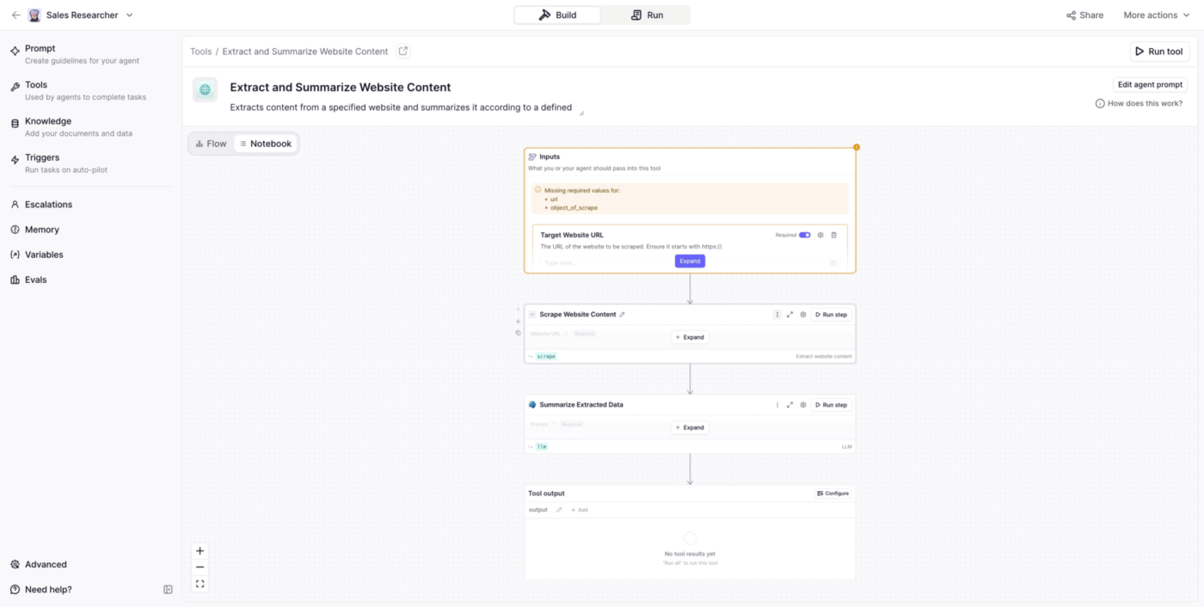This screenshot has height=607, width=1204.
Task: Expand the Summarize Extracted Data step
Action: [x=690, y=427]
